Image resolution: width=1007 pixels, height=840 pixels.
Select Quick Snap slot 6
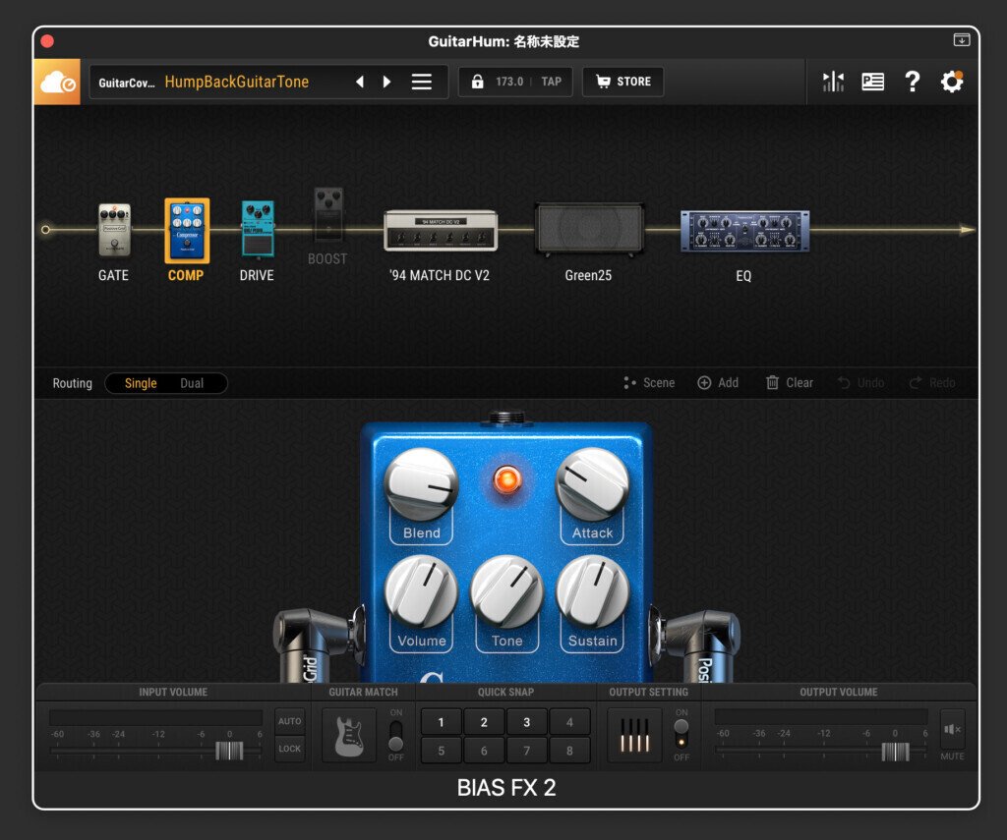pyautogui.click(x=484, y=751)
